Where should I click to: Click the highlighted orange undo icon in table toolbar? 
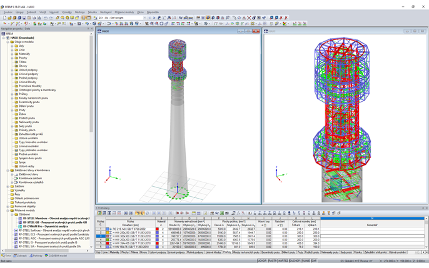(x=138, y=213)
